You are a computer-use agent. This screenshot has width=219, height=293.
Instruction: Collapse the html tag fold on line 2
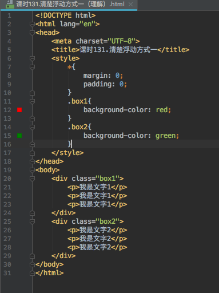[32, 24]
